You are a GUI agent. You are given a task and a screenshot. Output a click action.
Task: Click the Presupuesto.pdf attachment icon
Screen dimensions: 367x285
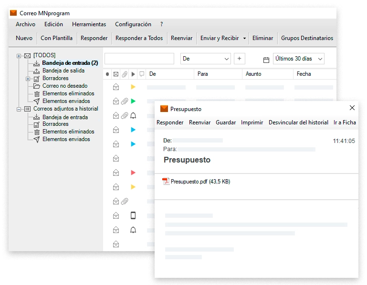[x=166, y=181]
